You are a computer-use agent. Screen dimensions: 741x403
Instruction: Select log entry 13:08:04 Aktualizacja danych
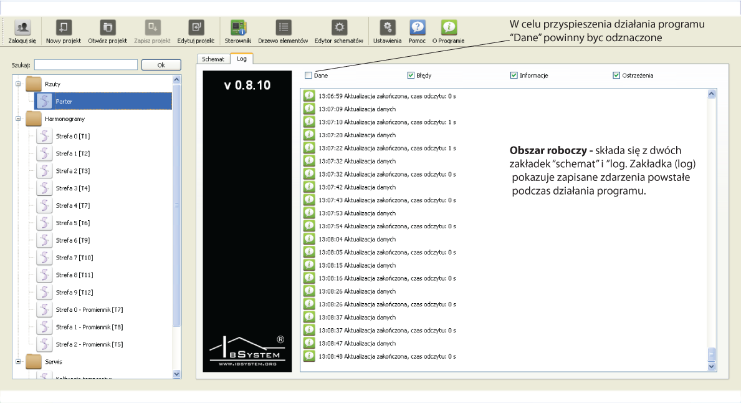pos(357,240)
